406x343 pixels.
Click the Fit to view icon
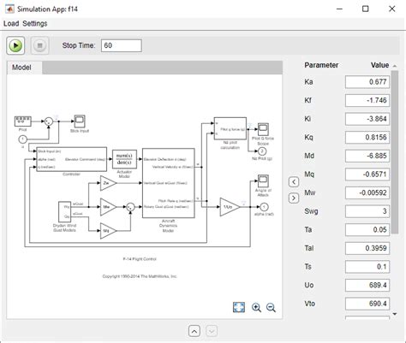pyautogui.click(x=239, y=307)
